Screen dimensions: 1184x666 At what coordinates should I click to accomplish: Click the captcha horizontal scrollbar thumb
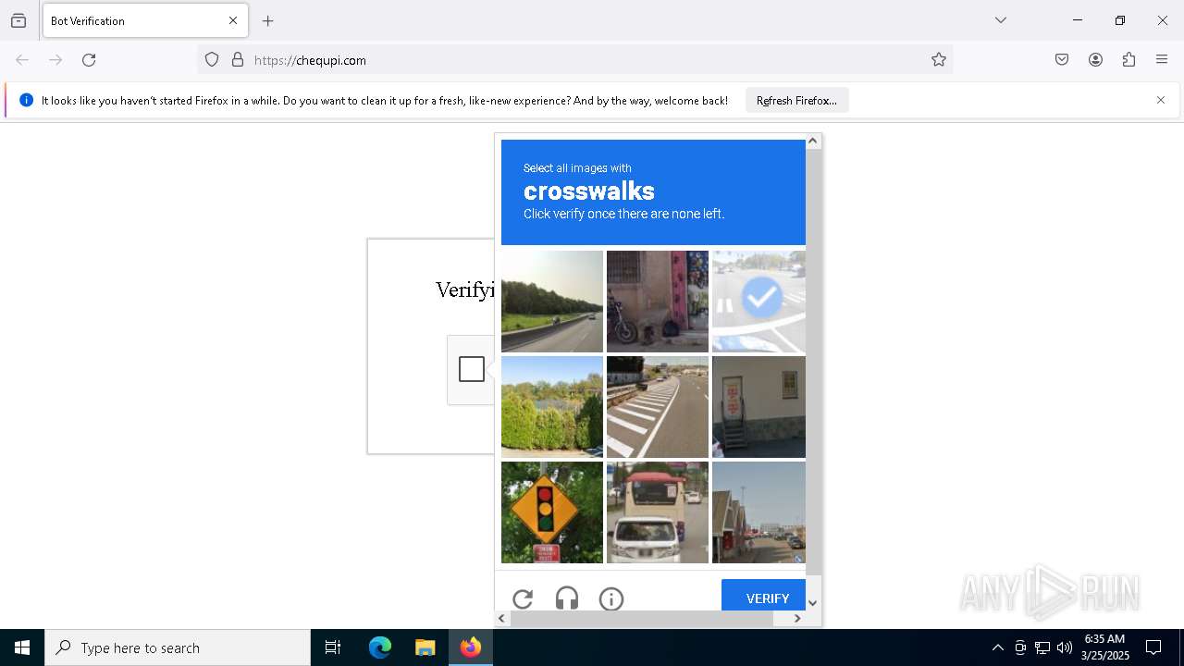coord(641,618)
